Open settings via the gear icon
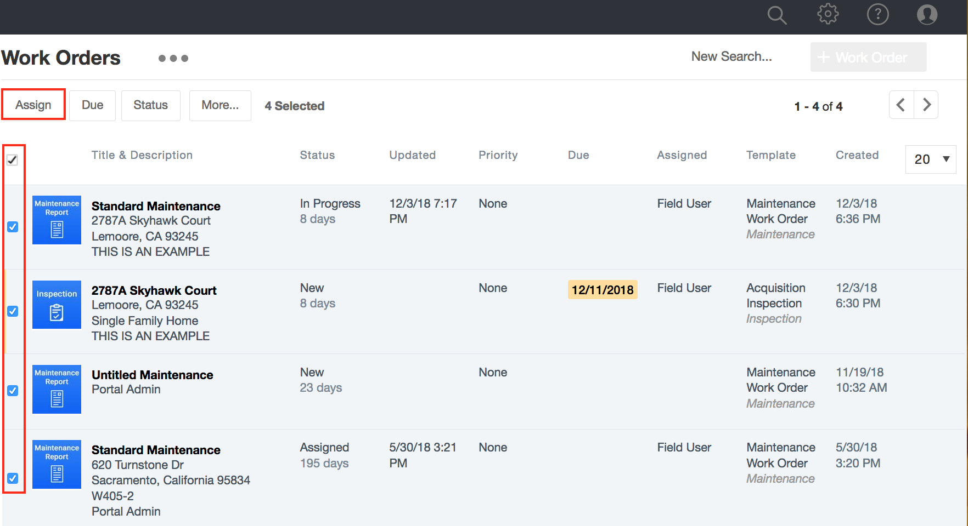This screenshot has width=968, height=526. click(x=828, y=14)
